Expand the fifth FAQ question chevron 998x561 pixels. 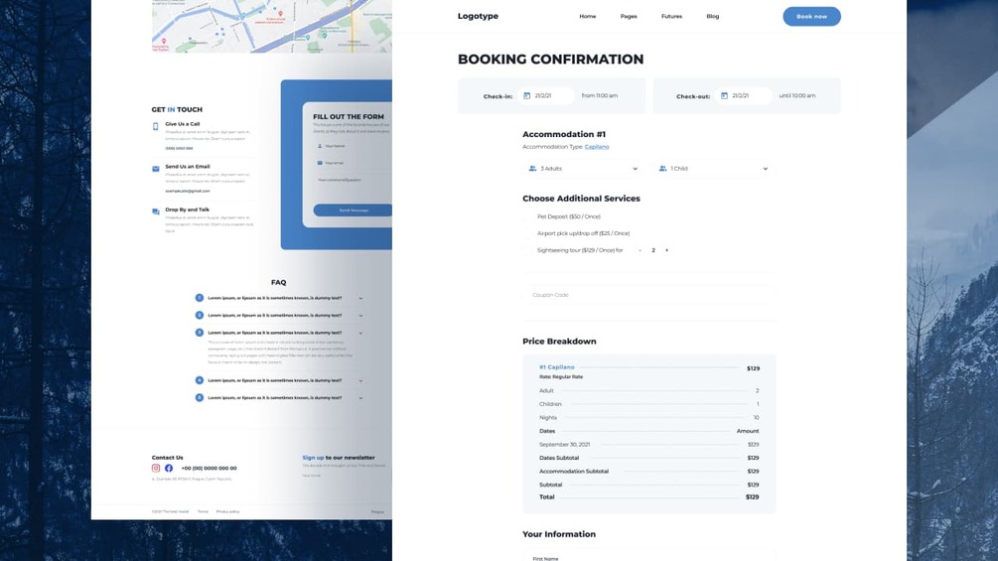pos(360,398)
